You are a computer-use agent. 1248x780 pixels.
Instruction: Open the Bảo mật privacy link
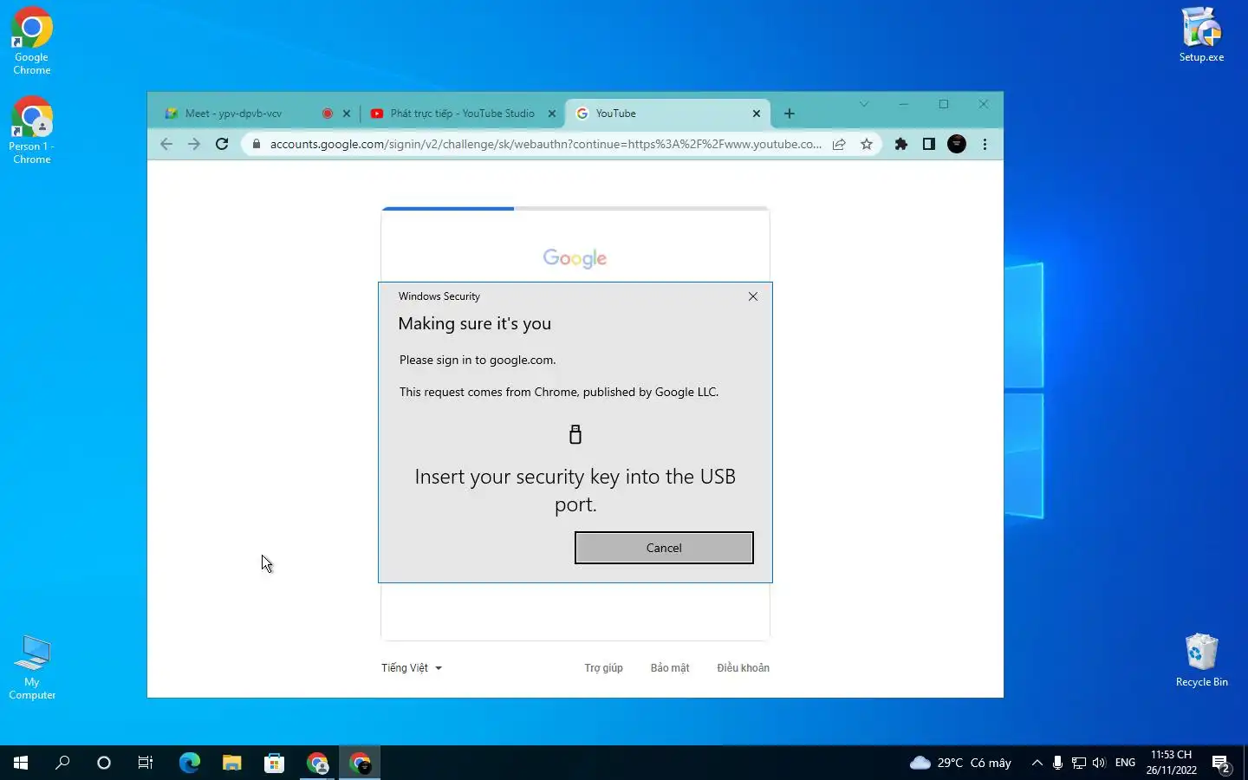pyautogui.click(x=670, y=668)
